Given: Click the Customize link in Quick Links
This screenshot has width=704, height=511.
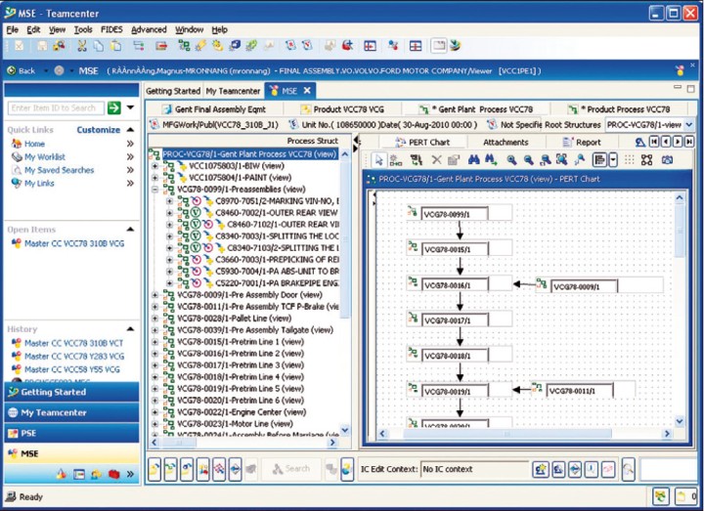Looking at the screenshot, I should pyautogui.click(x=98, y=130).
